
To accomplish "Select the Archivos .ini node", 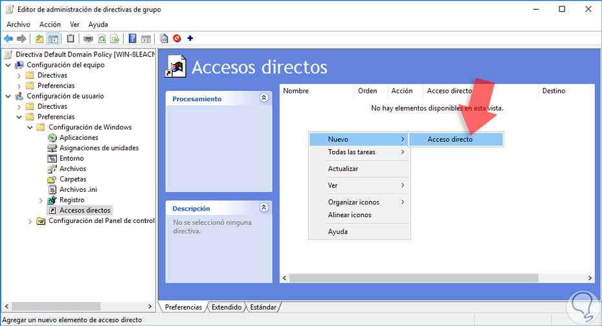I will click(78, 189).
